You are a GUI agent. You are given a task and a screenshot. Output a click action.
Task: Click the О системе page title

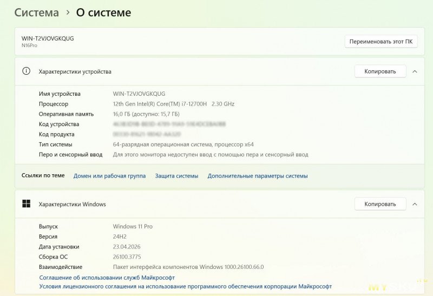(x=103, y=12)
